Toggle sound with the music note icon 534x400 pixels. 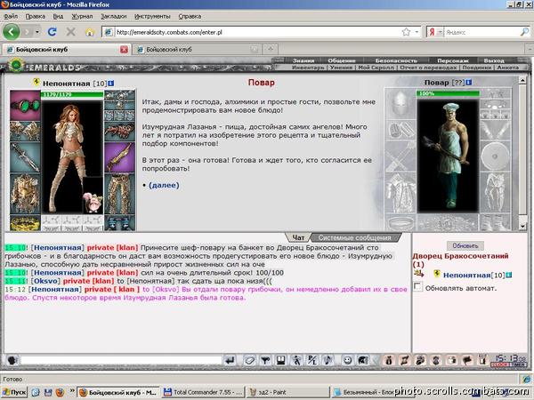pyautogui.click(x=328, y=360)
